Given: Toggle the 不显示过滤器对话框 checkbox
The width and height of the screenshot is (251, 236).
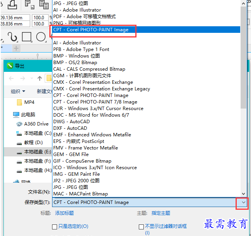Looking at the screenshot, I should point(141,227).
